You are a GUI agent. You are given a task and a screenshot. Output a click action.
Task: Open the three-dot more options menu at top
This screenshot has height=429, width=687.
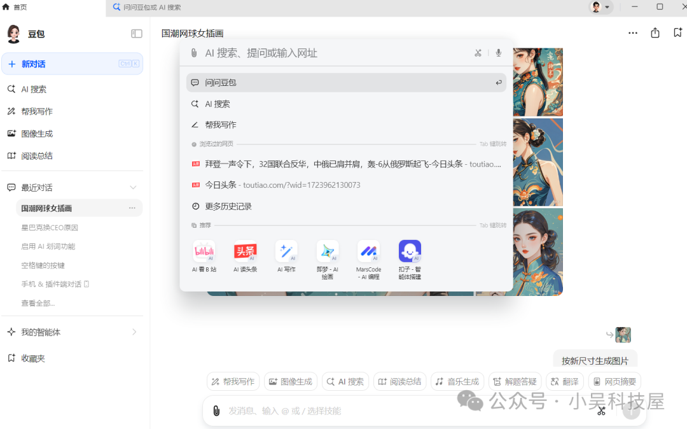coord(632,33)
